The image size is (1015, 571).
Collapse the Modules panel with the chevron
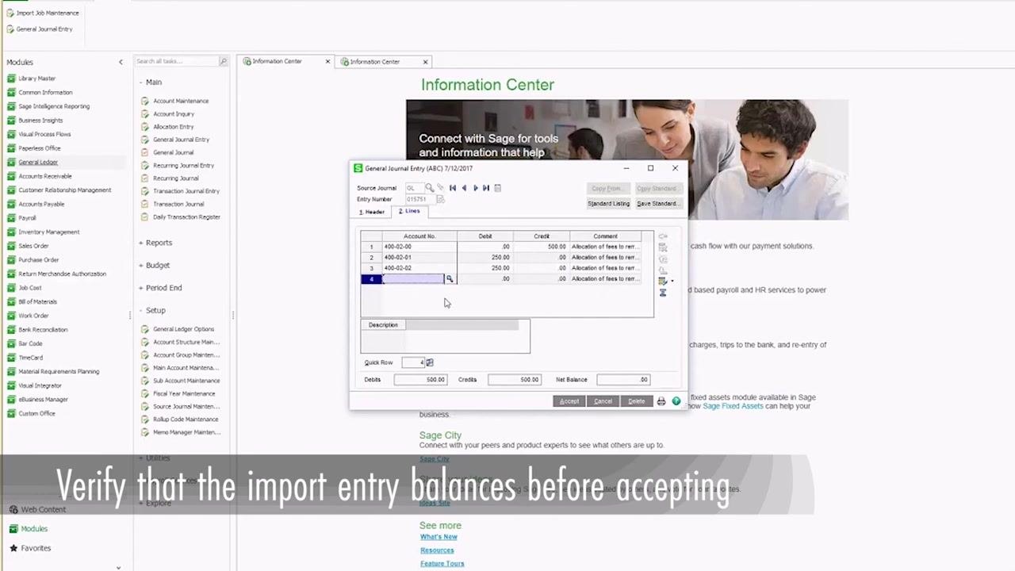click(121, 62)
